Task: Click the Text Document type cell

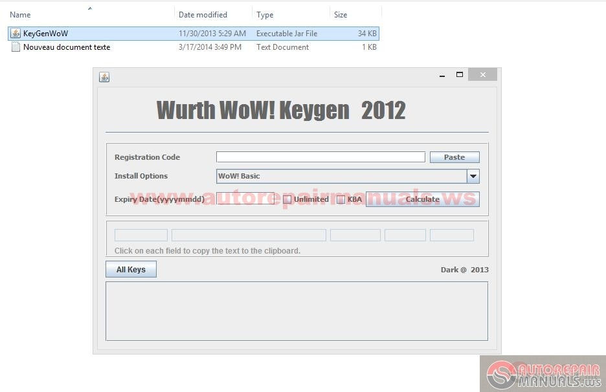Action: (282, 47)
